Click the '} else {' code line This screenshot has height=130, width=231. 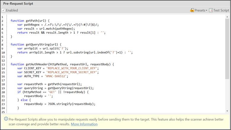tap(24, 100)
